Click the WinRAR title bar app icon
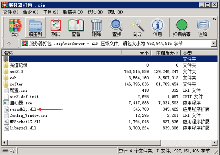The width and height of the screenshot is (220, 155). (x=4, y=5)
